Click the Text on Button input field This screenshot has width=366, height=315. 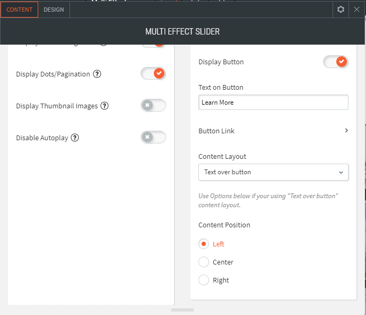tap(273, 102)
